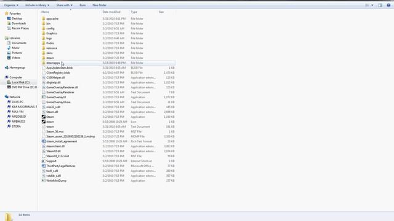This screenshot has width=394, height=221.
Task: Click the Pictures library icon
Action: (9, 53)
